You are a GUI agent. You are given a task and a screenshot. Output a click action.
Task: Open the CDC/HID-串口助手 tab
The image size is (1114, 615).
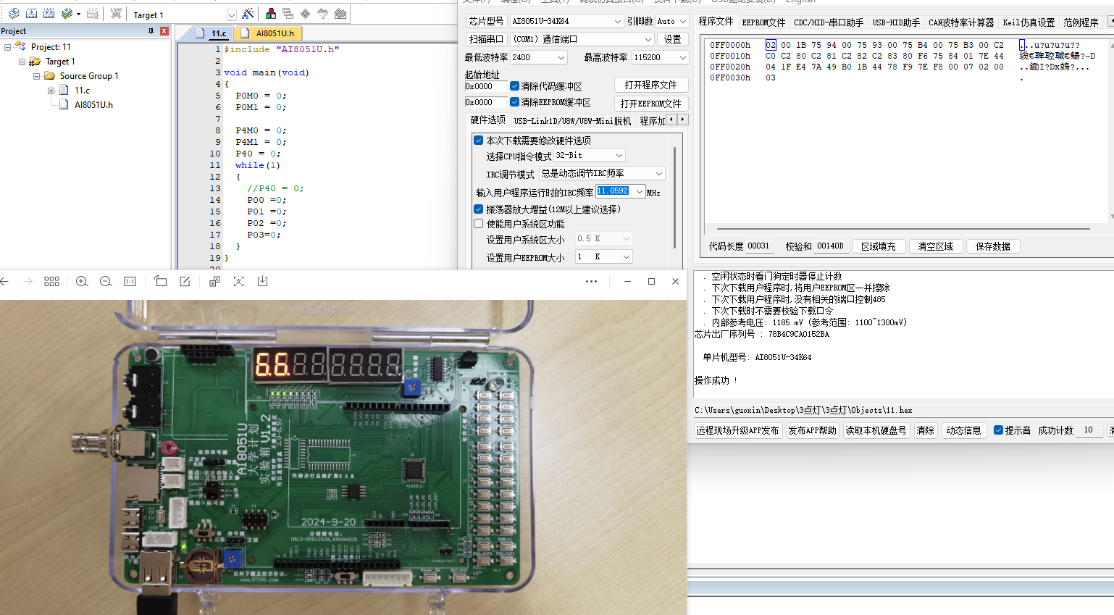[829, 22]
